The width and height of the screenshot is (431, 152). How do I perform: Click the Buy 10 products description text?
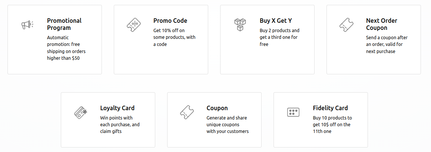[x=332, y=125]
